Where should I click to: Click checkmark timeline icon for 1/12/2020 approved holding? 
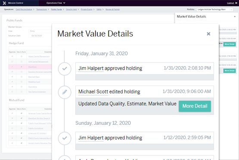click(x=65, y=138)
